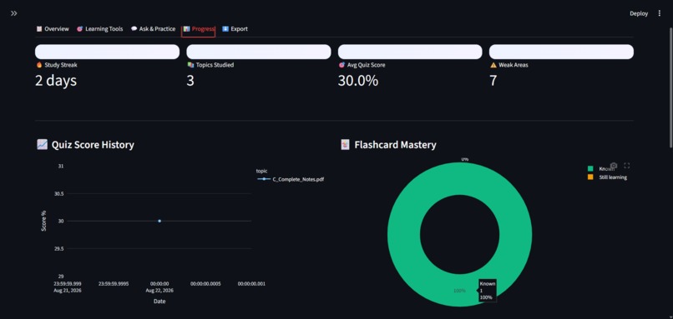The width and height of the screenshot is (673, 319).
Task: Click the Avg Quiz Score target icon
Action: click(342, 65)
